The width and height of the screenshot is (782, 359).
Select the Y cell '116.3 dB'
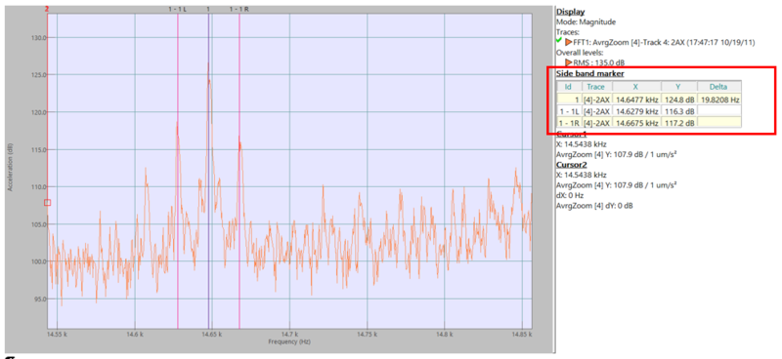pyautogui.click(x=679, y=110)
